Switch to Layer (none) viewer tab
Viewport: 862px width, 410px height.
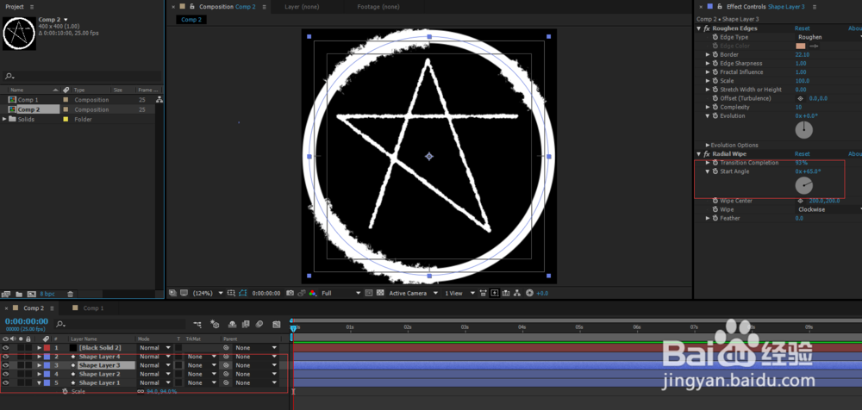[302, 7]
